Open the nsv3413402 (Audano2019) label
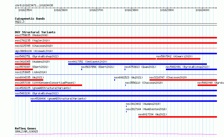224x137 pixels. click(143, 104)
